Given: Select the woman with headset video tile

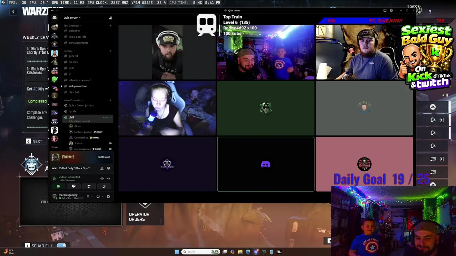Looking at the screenshot, I should pyautogui.click(x=167, y=108).
